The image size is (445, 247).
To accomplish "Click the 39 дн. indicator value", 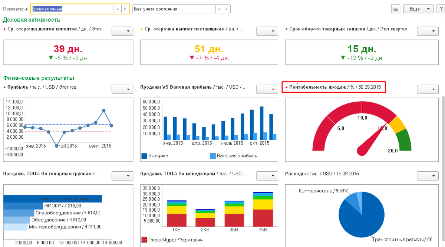I will [x=68, y=49].
